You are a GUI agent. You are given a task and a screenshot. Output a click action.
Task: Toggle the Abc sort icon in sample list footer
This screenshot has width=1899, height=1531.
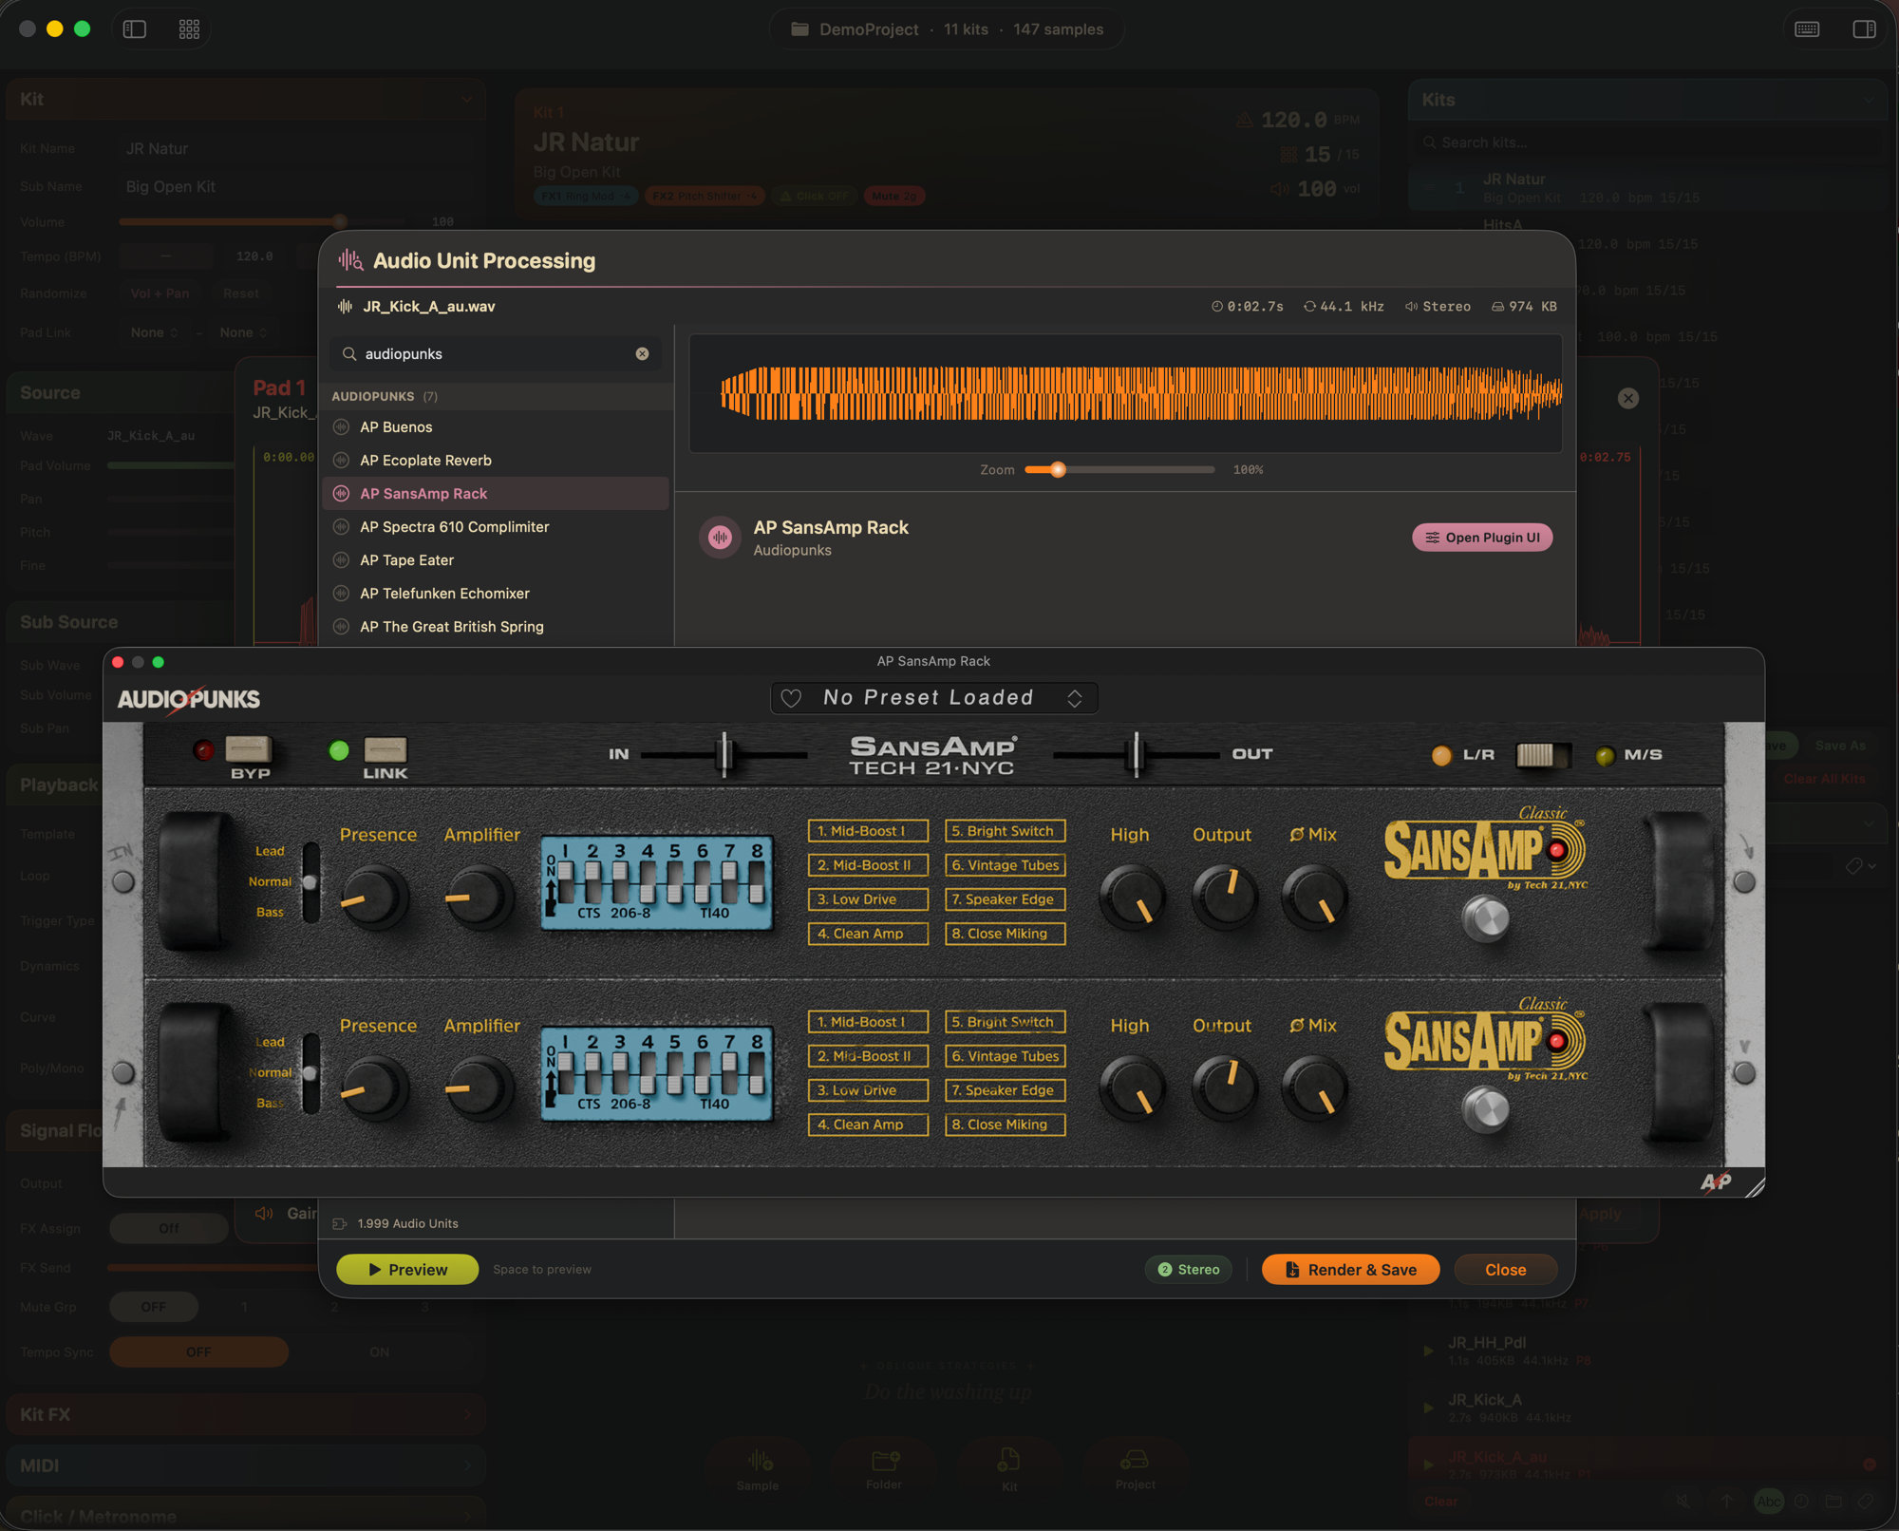(x=1768, y=1501)
